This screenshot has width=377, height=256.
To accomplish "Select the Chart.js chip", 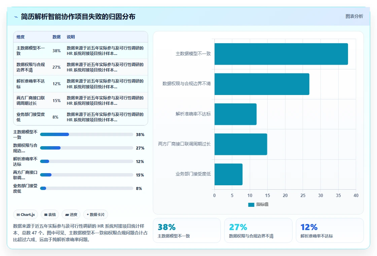I will click(x=26, y=215).
